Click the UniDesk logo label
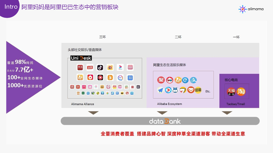 pyautogui.click(x=81, y=58)
